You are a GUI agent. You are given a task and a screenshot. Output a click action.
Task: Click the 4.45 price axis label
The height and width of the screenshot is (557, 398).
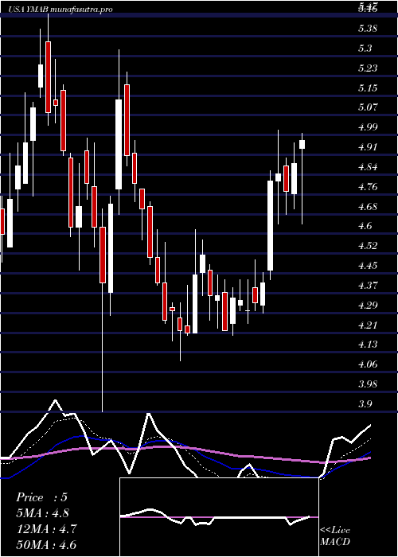pos(368,265)
